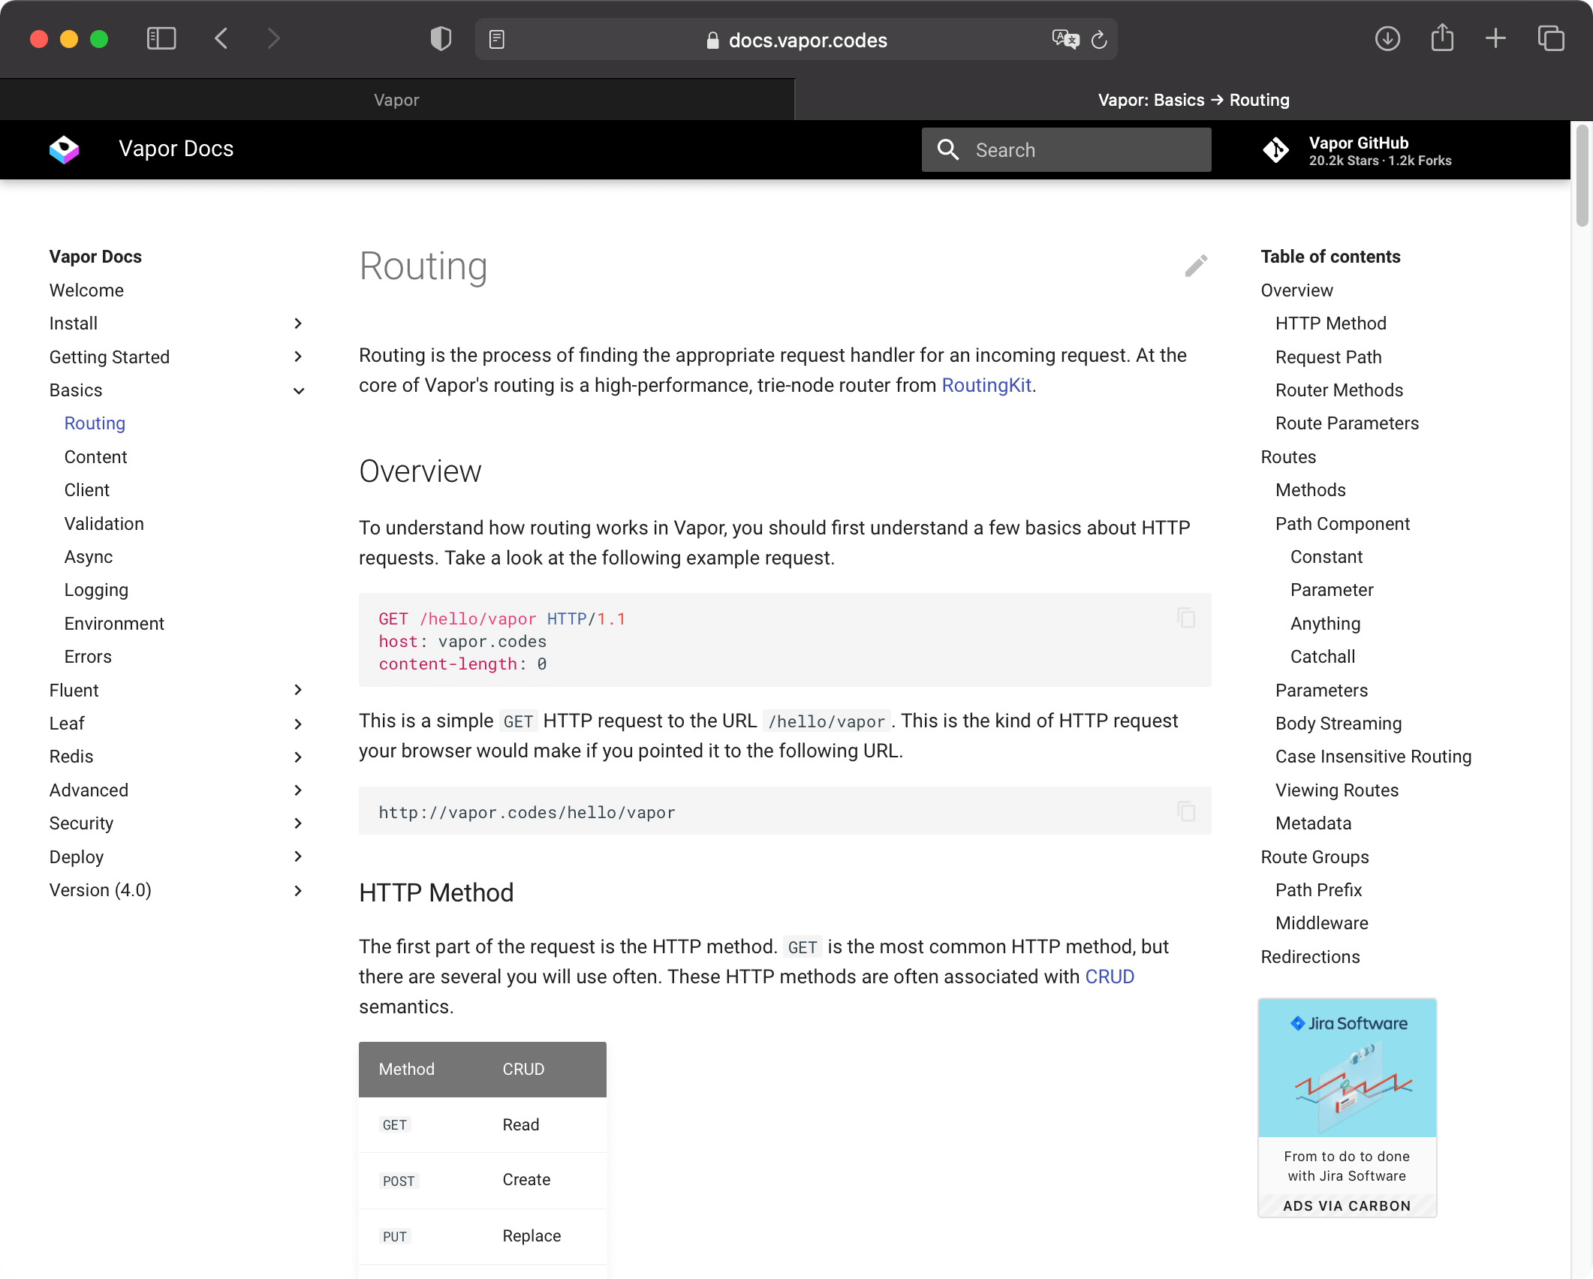
Task: Open the Jira Software ad image
Action: click(x=1347, y=1067)
